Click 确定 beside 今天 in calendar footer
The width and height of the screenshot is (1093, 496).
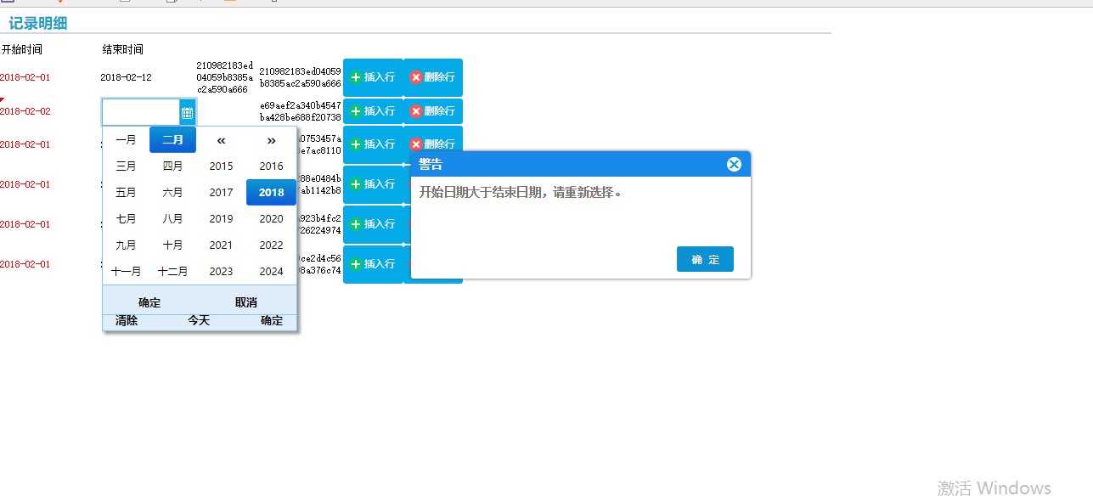pyautogui.click(x=272, y=321)
